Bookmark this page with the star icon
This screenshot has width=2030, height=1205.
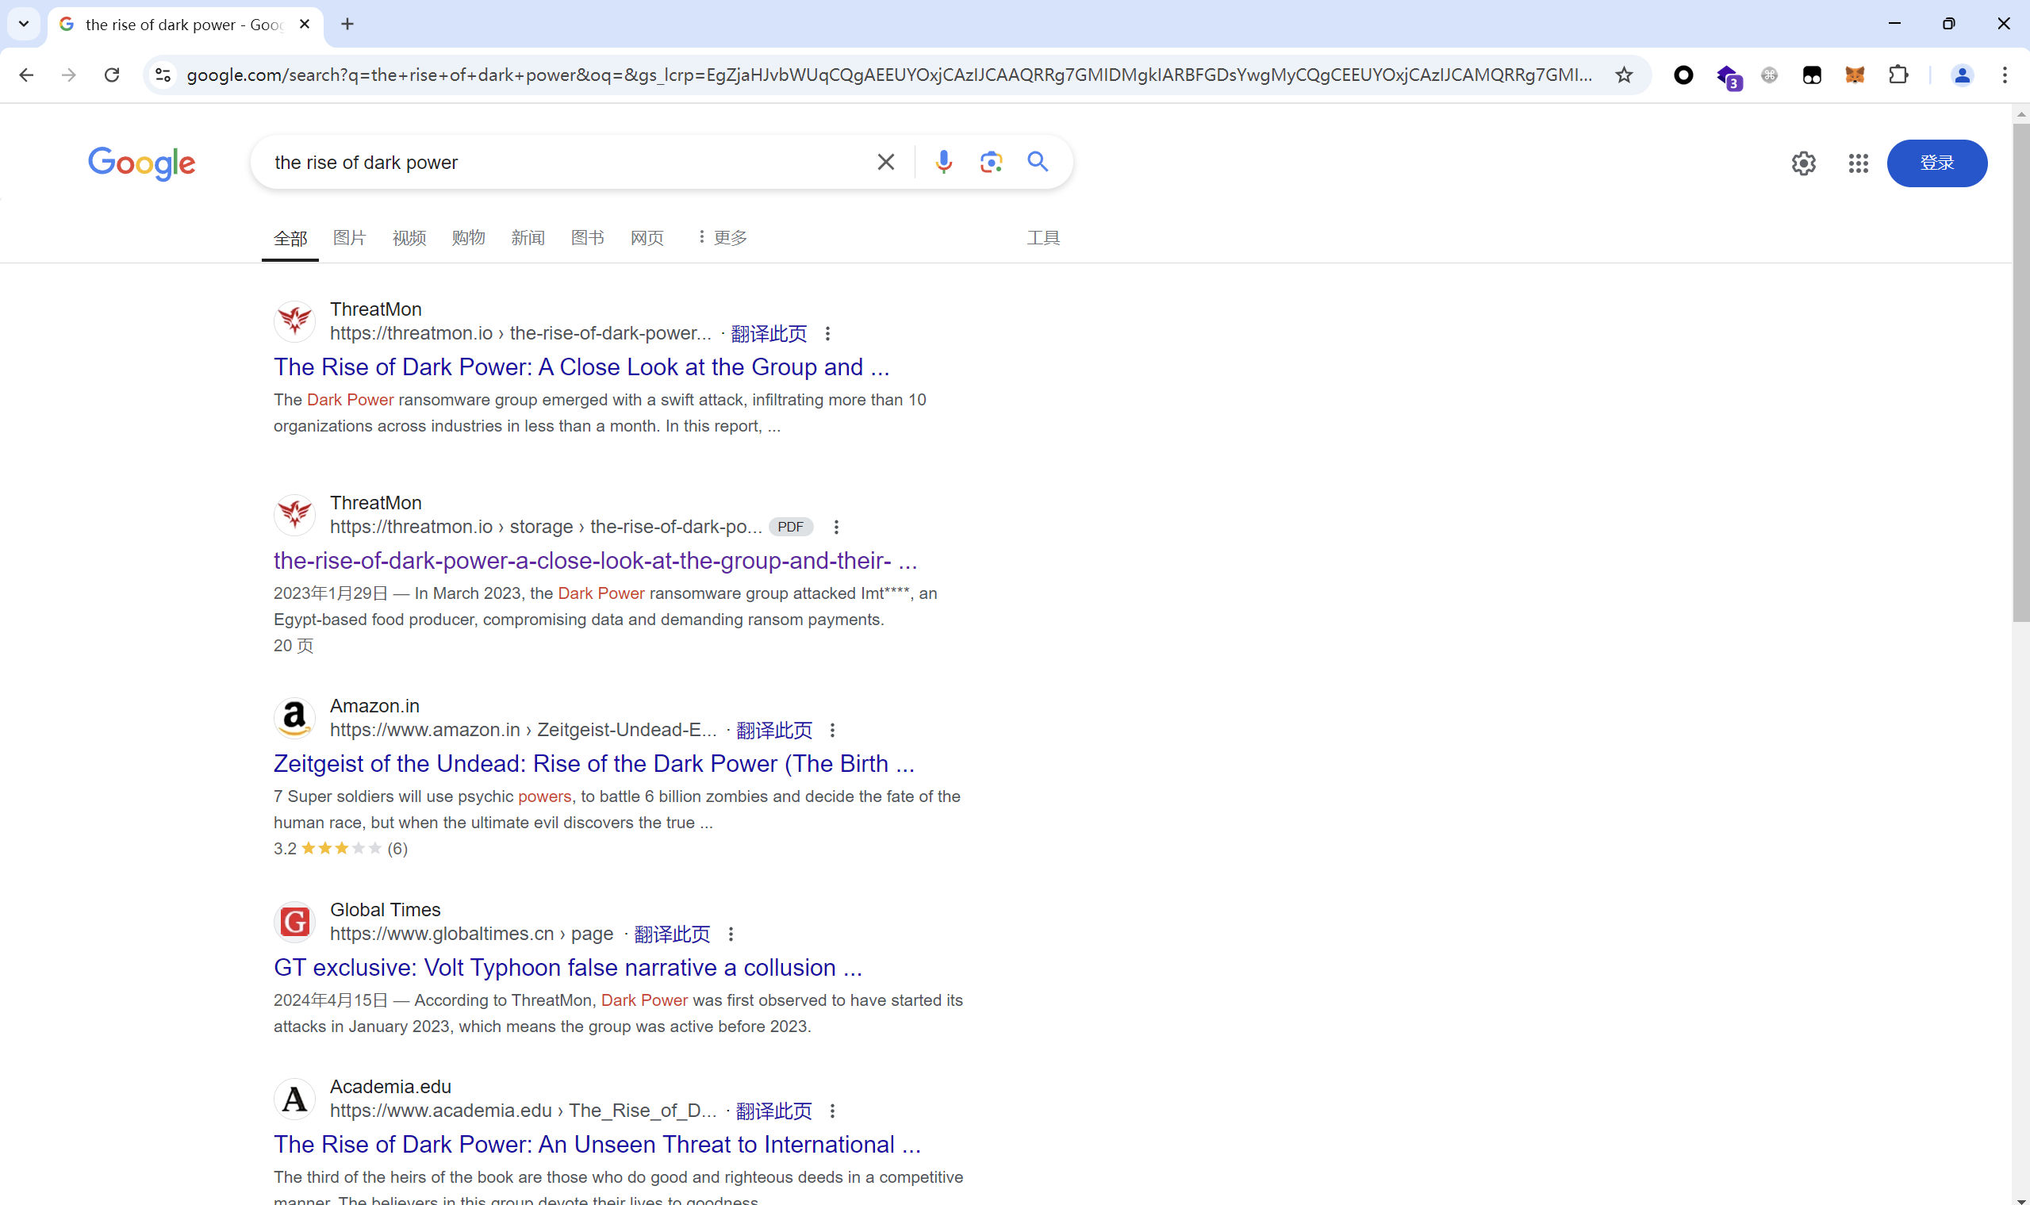click(x=1623, y=75)
